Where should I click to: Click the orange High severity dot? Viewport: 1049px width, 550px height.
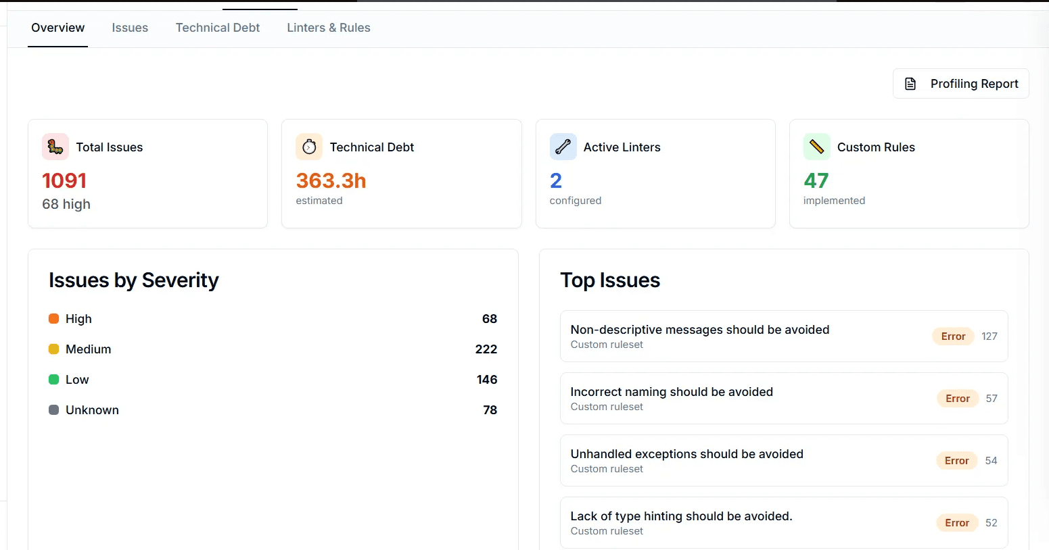[x=53, y=318]
